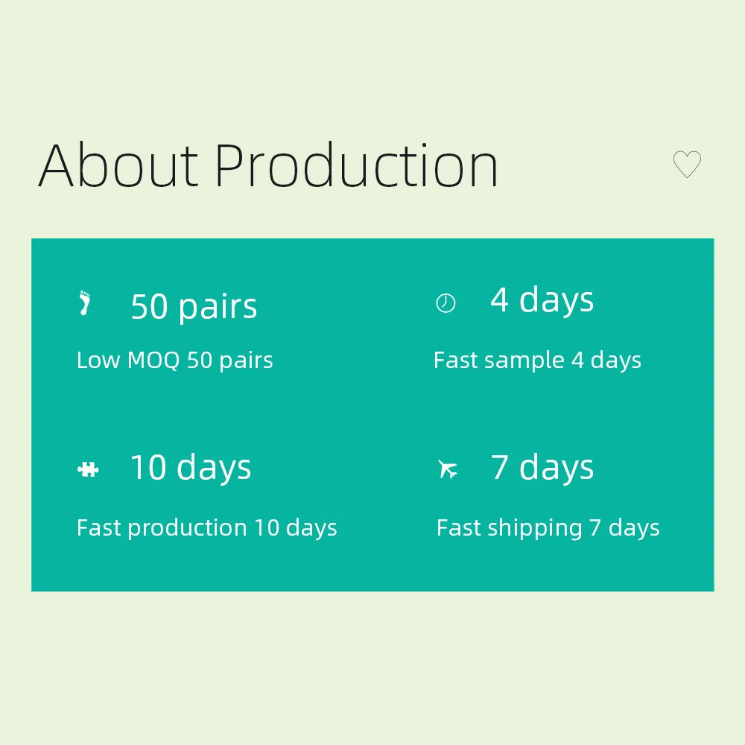Image resolution: width=745 pixels, height=745 pixels.
Task: Select the Fast sample 4 days caption
Action: [537, 361]
